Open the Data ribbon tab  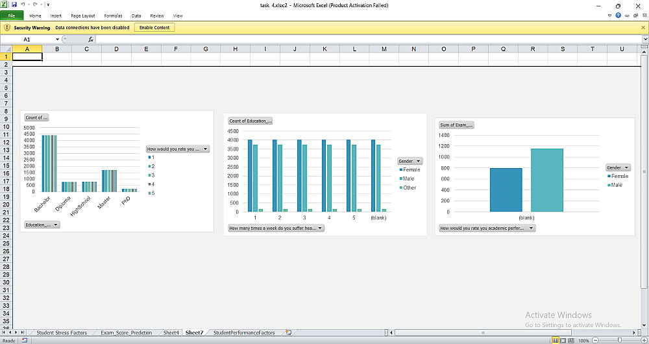click(136, 16)
